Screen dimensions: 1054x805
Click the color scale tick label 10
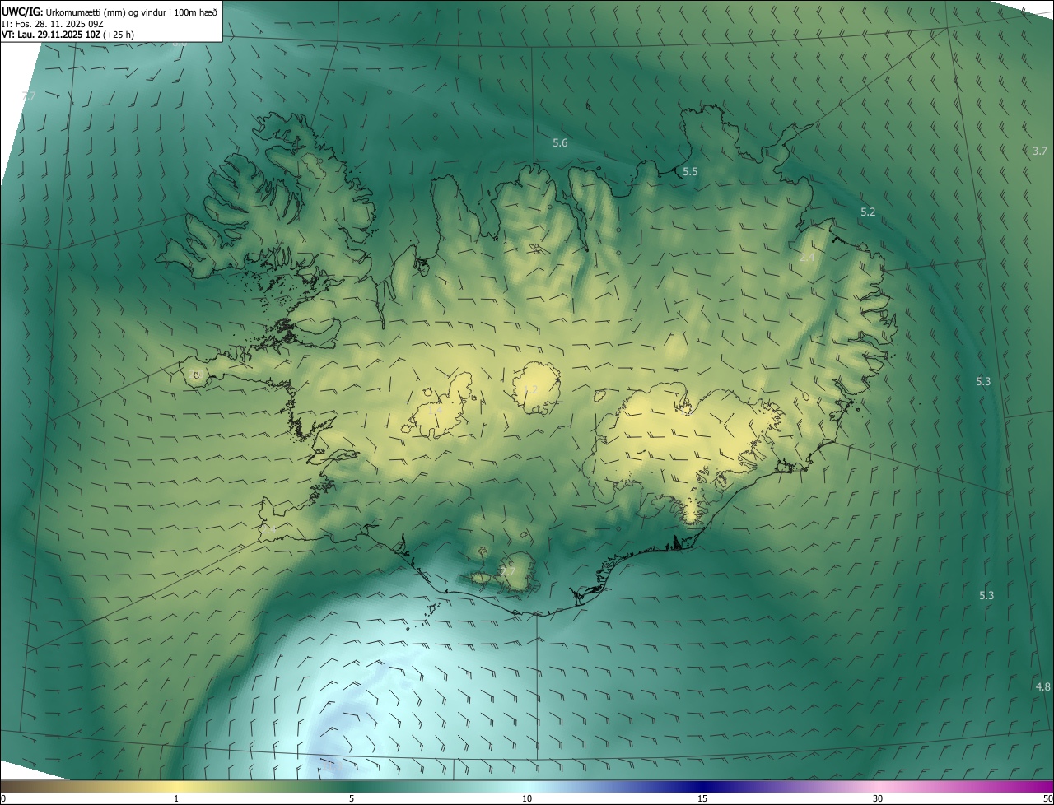coord(527,798)
